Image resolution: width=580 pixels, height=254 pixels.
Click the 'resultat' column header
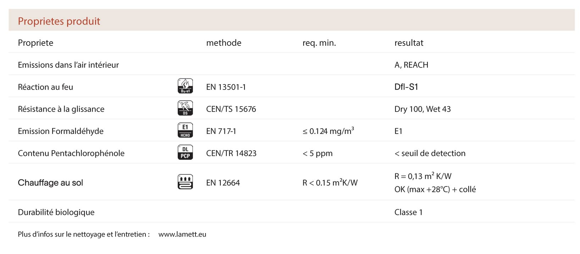(x=409, y=43)
